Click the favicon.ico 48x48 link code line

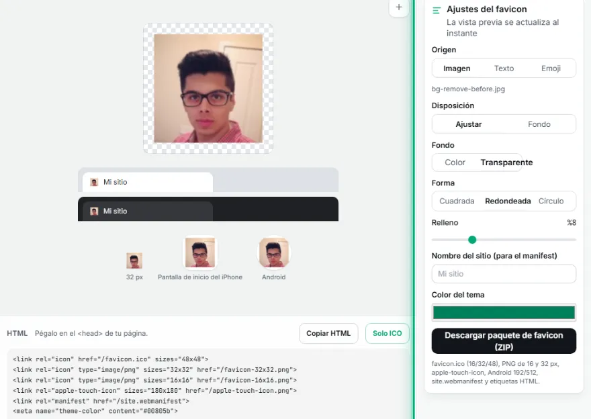(x=110, y=359)
